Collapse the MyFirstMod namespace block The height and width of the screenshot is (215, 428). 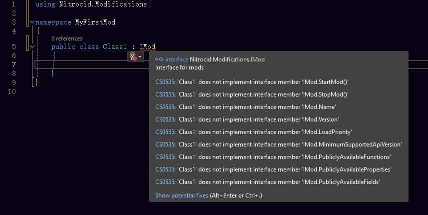pyautogui.click(x=32, y=22)
